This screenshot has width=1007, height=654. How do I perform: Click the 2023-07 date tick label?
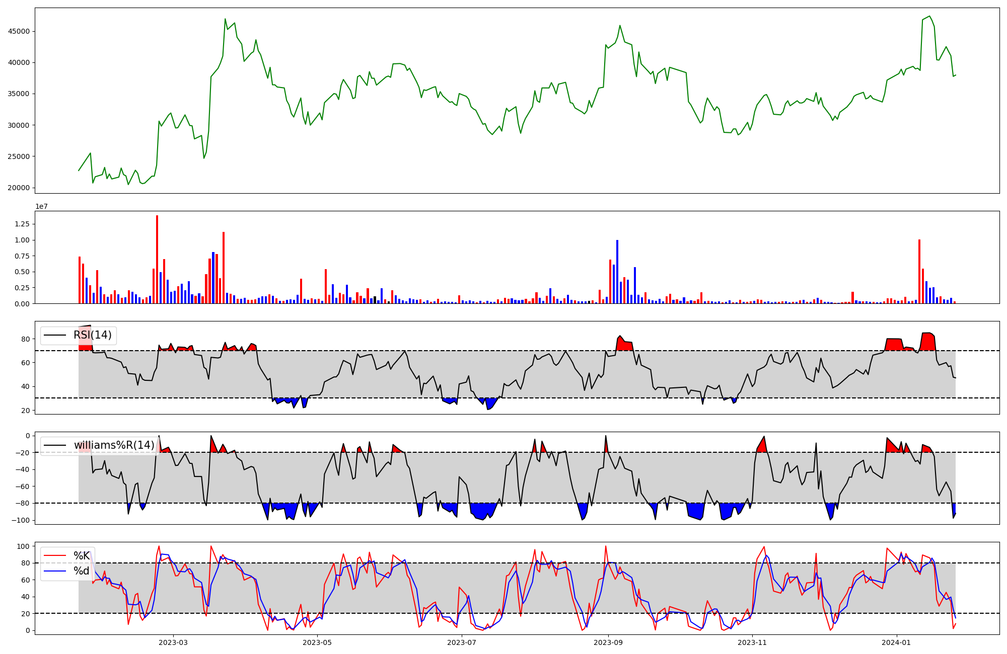tap(462, 642)
